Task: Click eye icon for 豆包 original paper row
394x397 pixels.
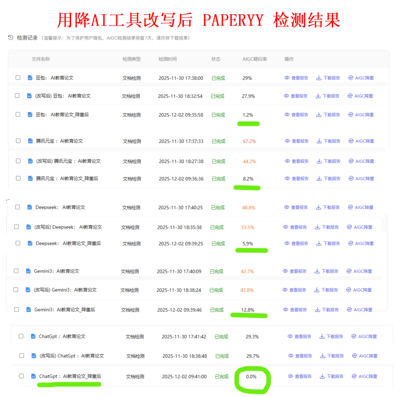Action: 287,78
